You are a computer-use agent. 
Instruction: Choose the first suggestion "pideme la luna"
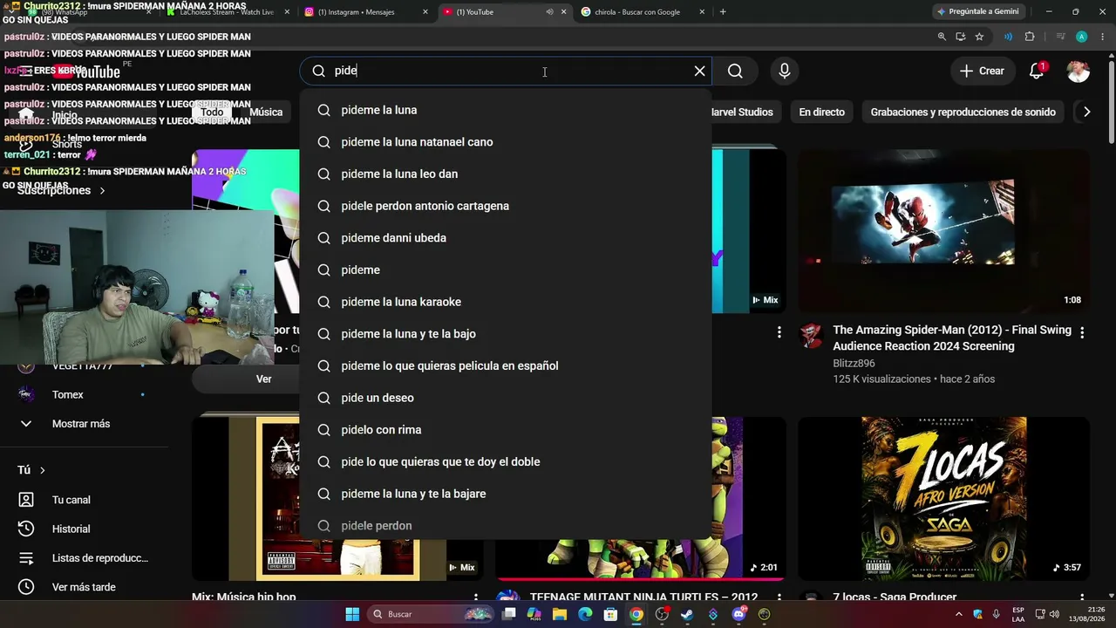coord(506,110)
